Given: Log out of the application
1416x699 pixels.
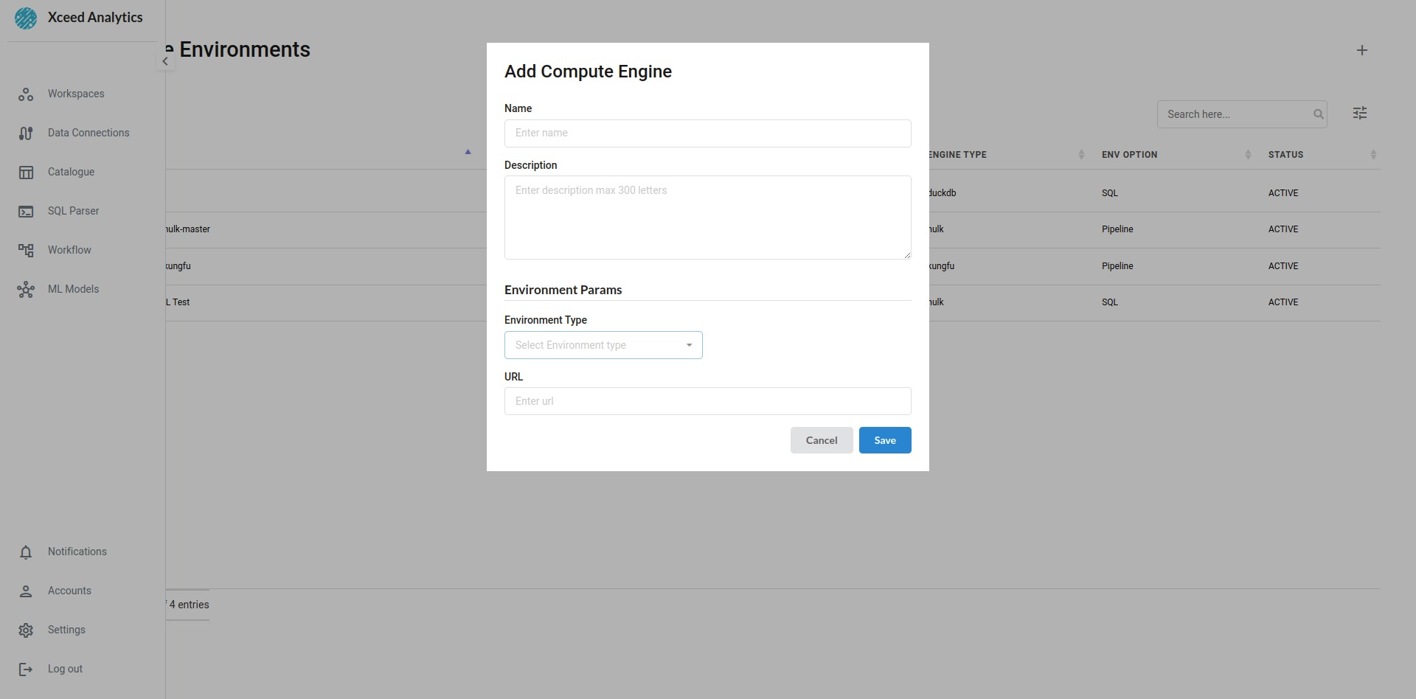Looking at the screenshot, I should point(65,669).
